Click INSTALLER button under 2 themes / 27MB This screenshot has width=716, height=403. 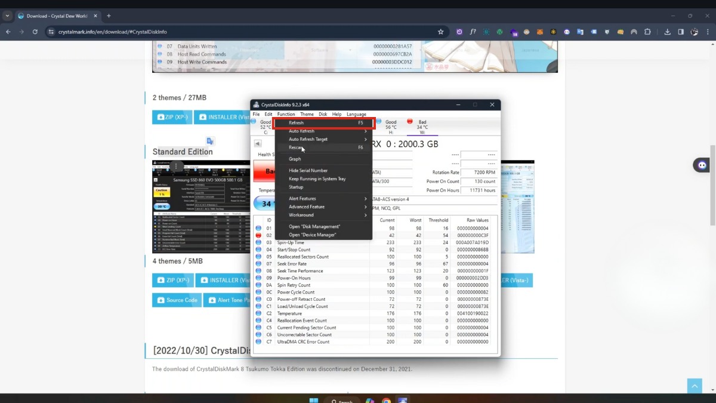point(222,117)
